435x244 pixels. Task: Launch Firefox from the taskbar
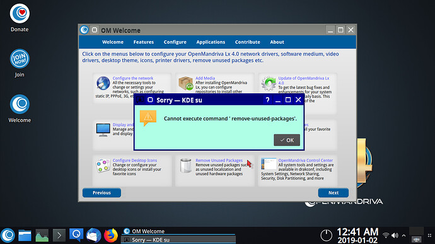tap(111, 235)
